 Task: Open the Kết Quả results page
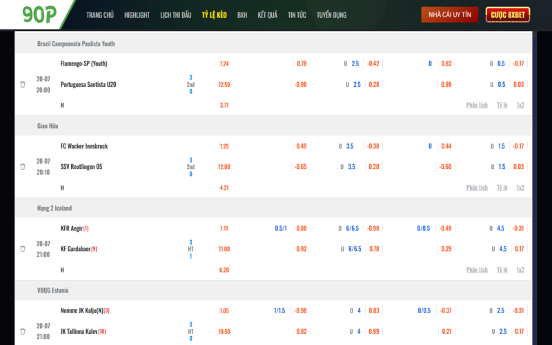(x=268, y=14)
